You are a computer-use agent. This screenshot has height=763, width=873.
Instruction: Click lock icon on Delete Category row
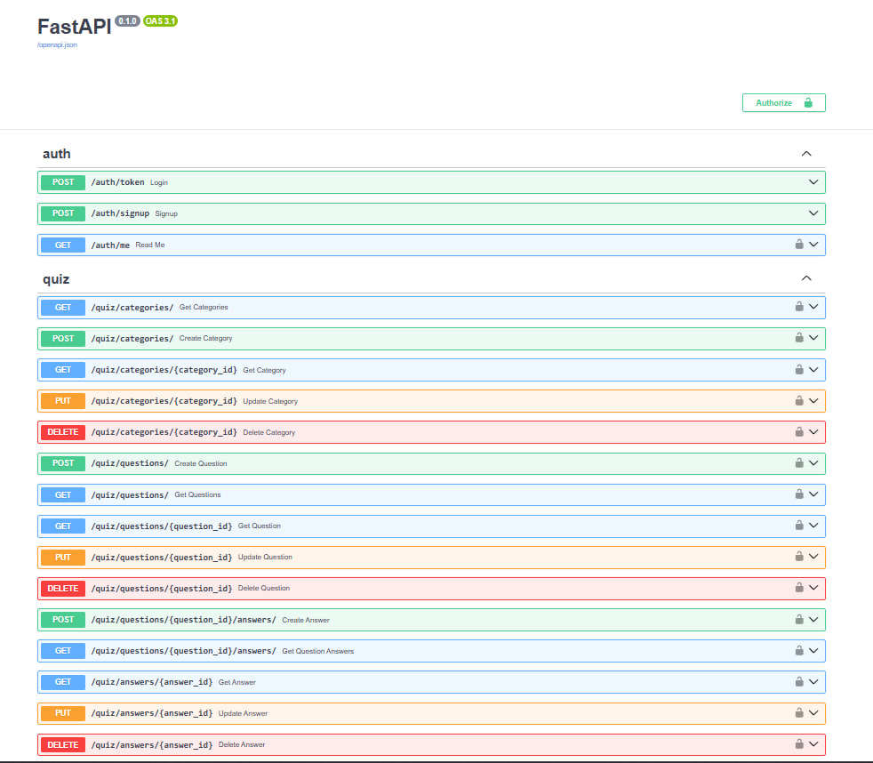(x=798, y=431)
